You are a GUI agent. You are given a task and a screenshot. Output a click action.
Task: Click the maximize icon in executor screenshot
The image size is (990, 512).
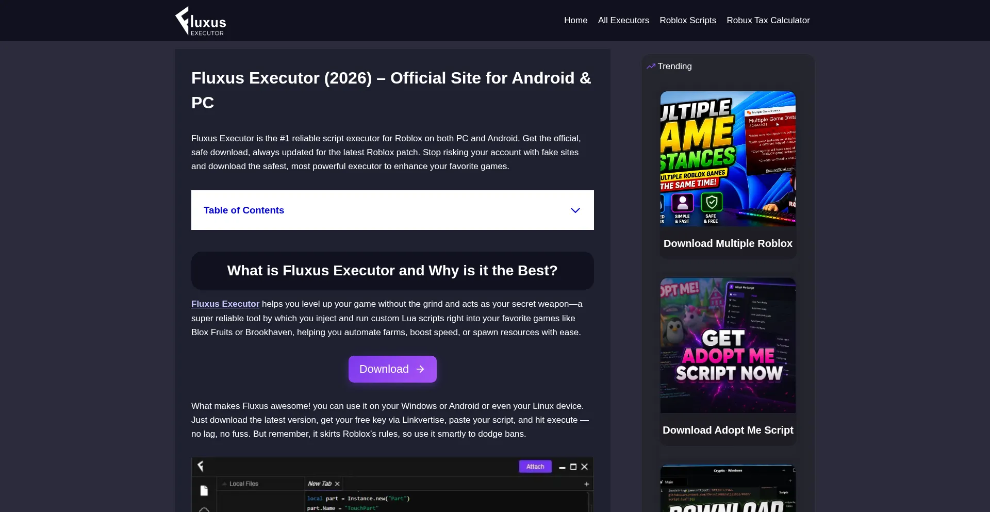pos(573,467)
